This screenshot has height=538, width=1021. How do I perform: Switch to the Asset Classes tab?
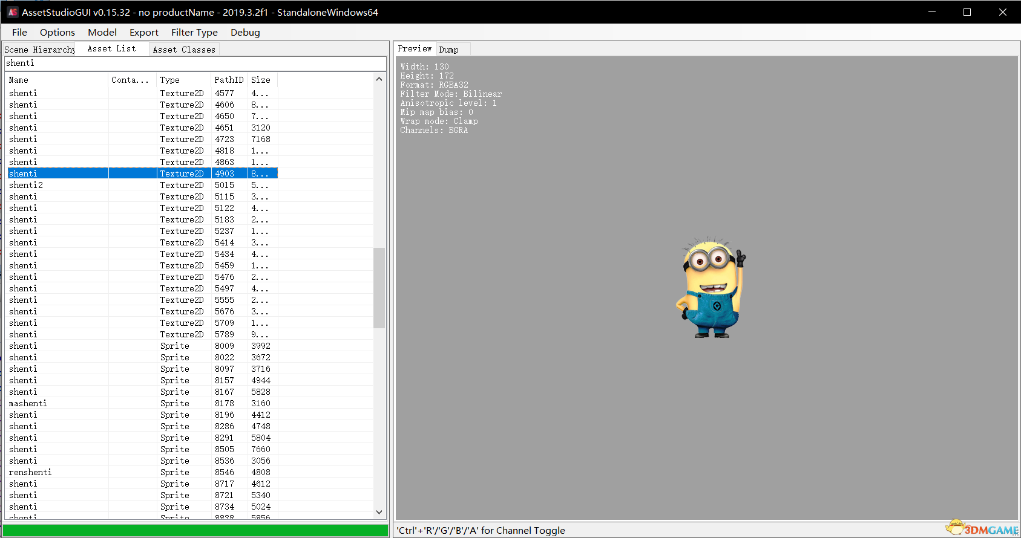[184, 50]
